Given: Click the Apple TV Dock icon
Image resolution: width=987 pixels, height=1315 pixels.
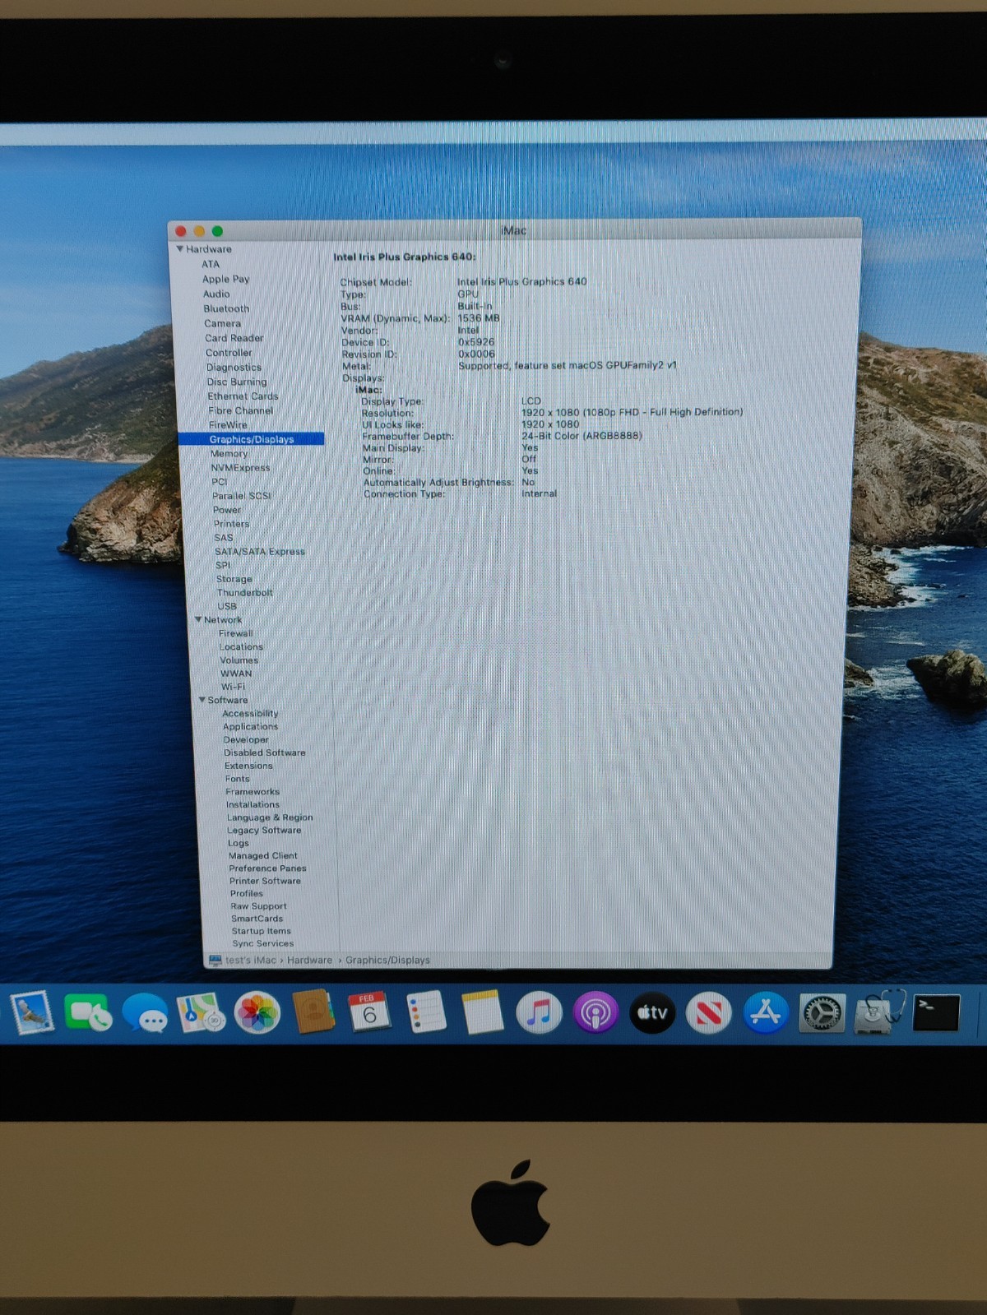Looking at the screenshot, I should click(x=652, y=1012).
